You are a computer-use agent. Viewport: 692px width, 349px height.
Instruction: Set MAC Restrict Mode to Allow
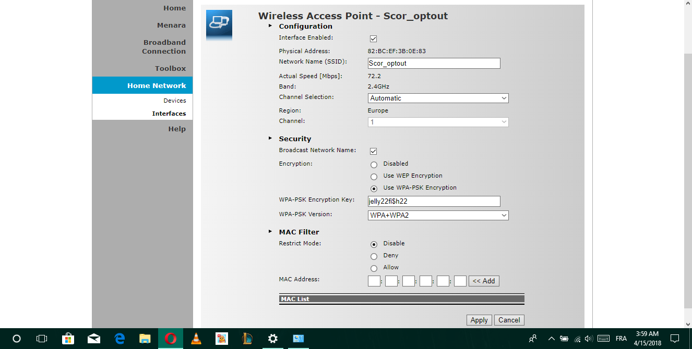pos(374,268)
